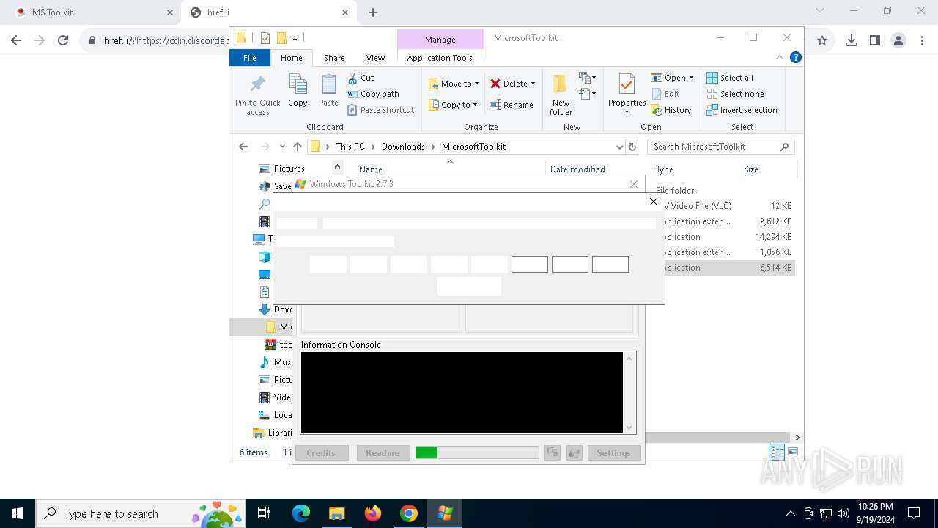
Task: Switch to the Home ribbon tab
Action: pos(291,58)
